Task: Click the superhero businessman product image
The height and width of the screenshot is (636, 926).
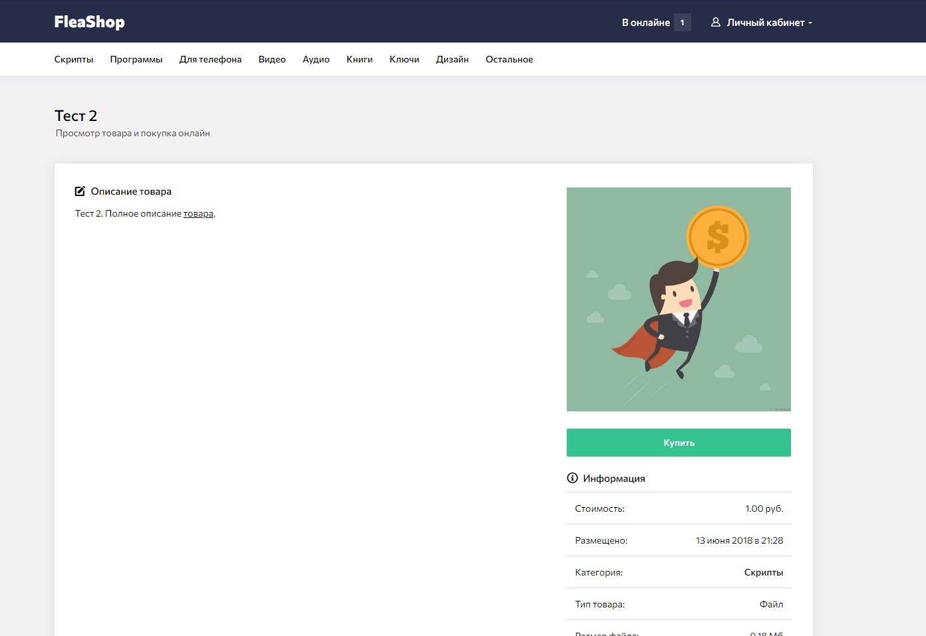Action: [x=679, y=299]
